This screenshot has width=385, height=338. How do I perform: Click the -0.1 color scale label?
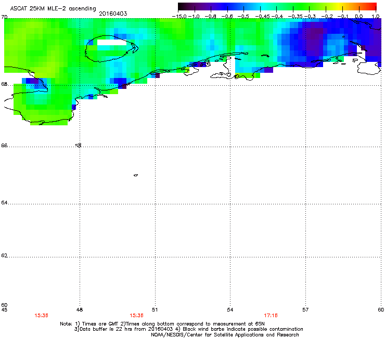click(343, 17)
